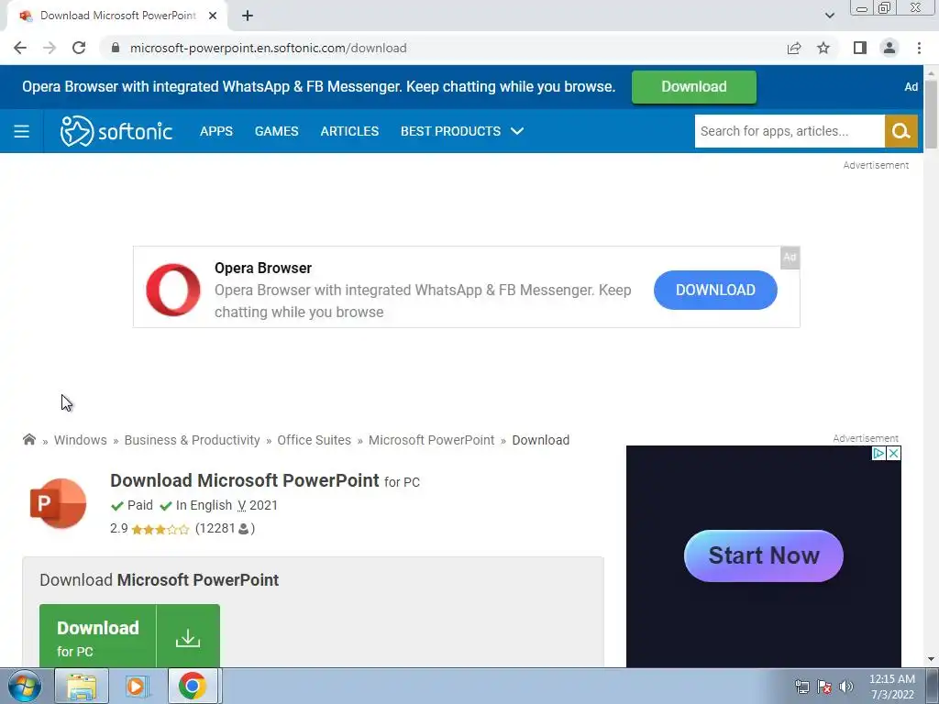Click the Opera Browser logo
939x704 pixels.
click(173, 290)
